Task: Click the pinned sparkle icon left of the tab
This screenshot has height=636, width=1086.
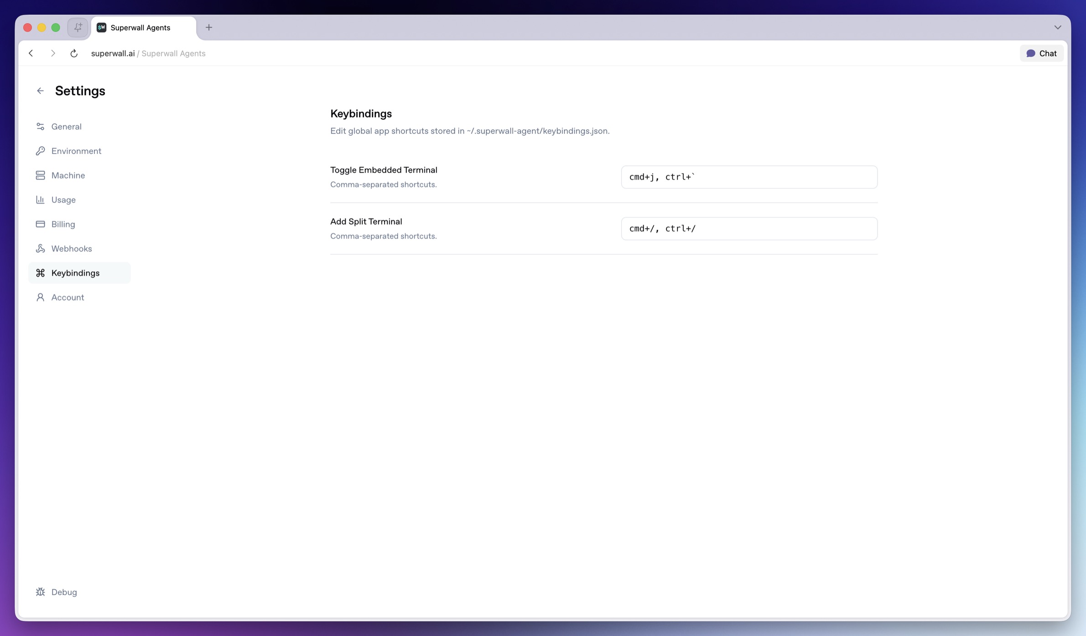Action: point(78,27)
